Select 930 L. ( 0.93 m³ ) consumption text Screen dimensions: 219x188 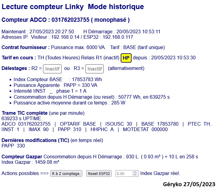coord(145,157)
